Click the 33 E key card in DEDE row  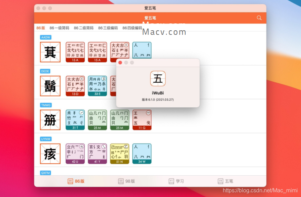[x=97, y=86]
